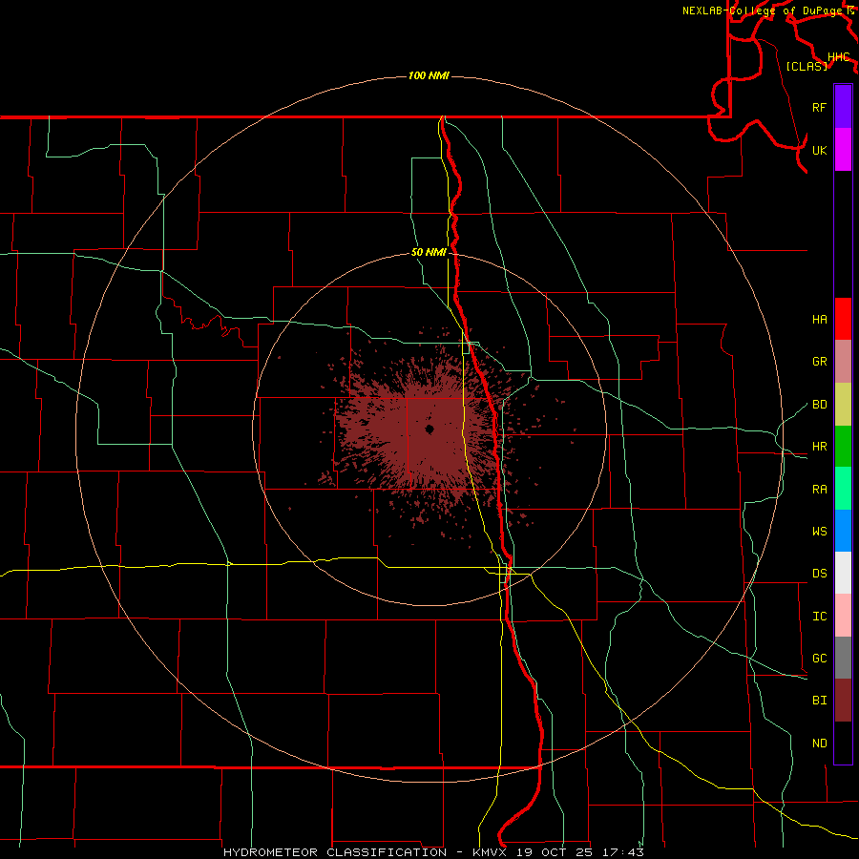The width and height of the screenshot is (859, 859).
Task: Click the IC legend label
Action: coord(819,617)
